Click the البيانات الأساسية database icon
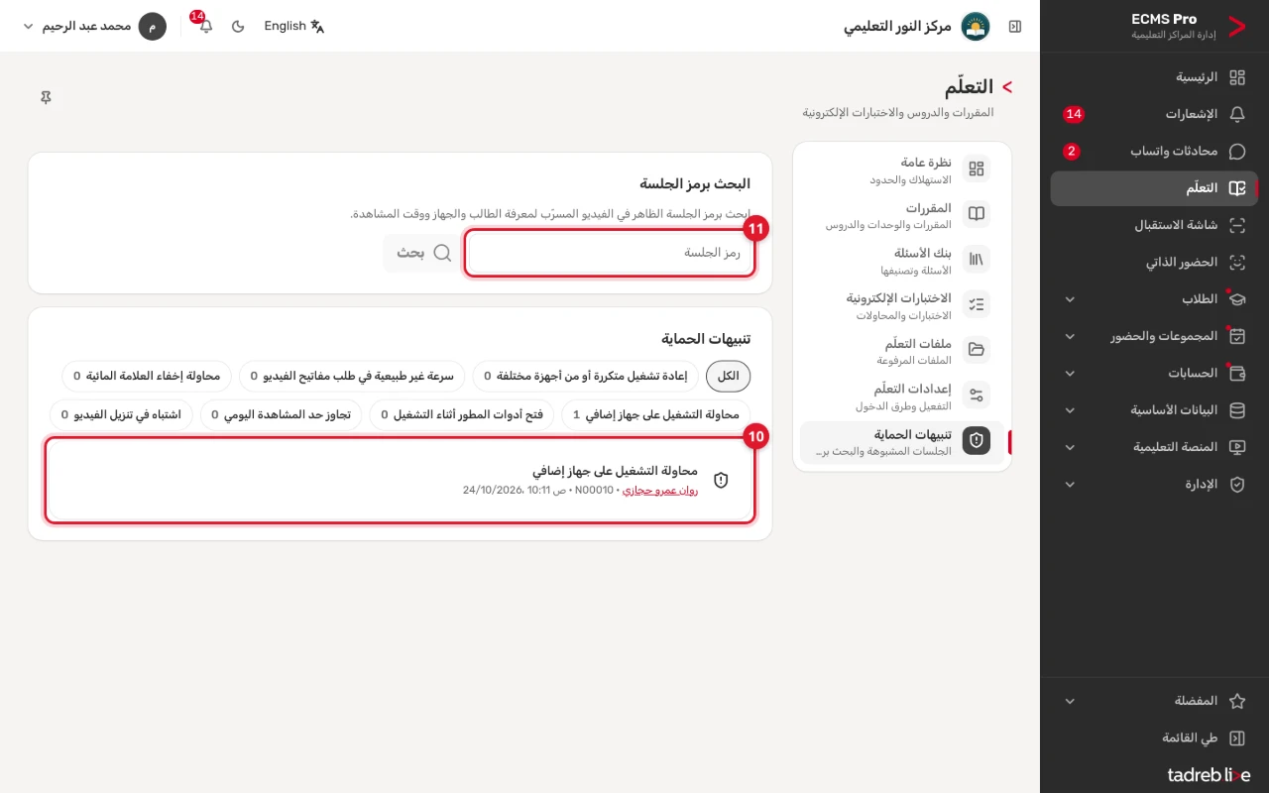1269x793 pixels. tap(1236, 410)
